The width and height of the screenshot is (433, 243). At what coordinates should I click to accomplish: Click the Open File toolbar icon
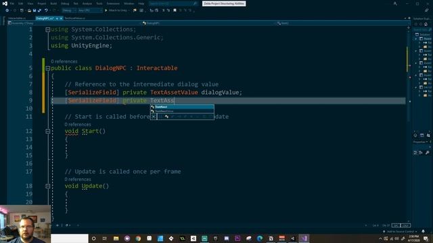(29, 11)
